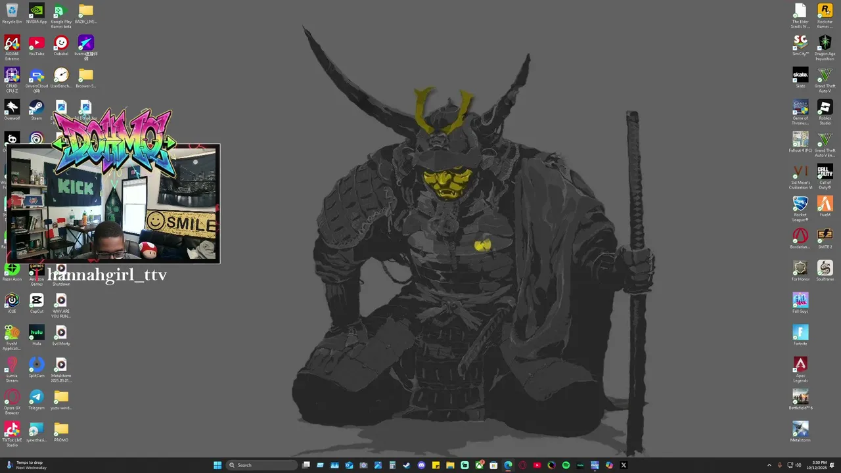Viewport: 841px width, 473px height.
Task: Select the TikTok LIVE Studio icon
Action: (x=12, y=434)
